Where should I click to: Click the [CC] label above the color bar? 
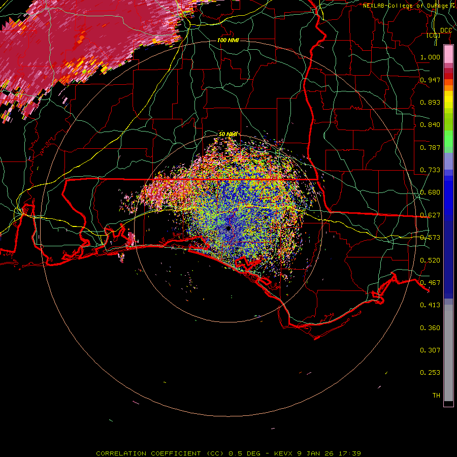433,35
